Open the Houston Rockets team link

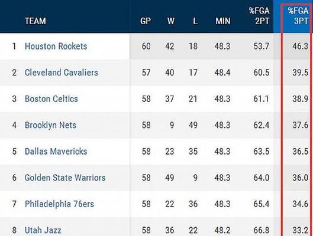tap(56, 46)
